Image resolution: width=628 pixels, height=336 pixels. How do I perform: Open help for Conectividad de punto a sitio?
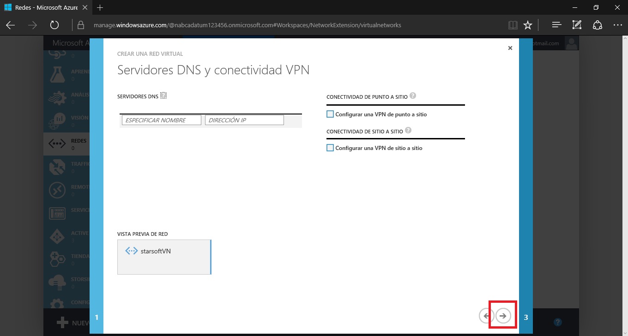coord(413,96)
